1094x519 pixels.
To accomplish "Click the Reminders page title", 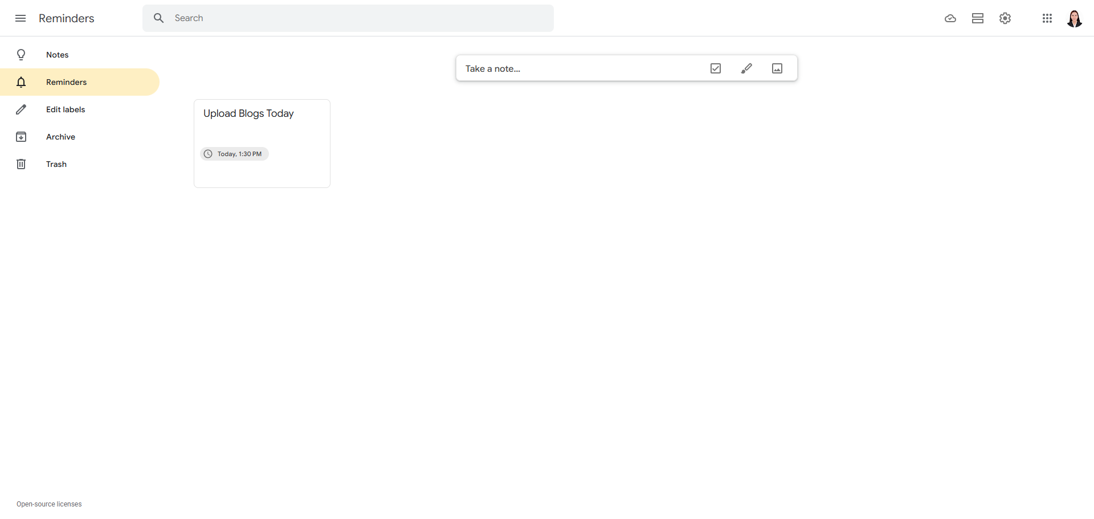I will pyautogui.click(x=67, y=18).
